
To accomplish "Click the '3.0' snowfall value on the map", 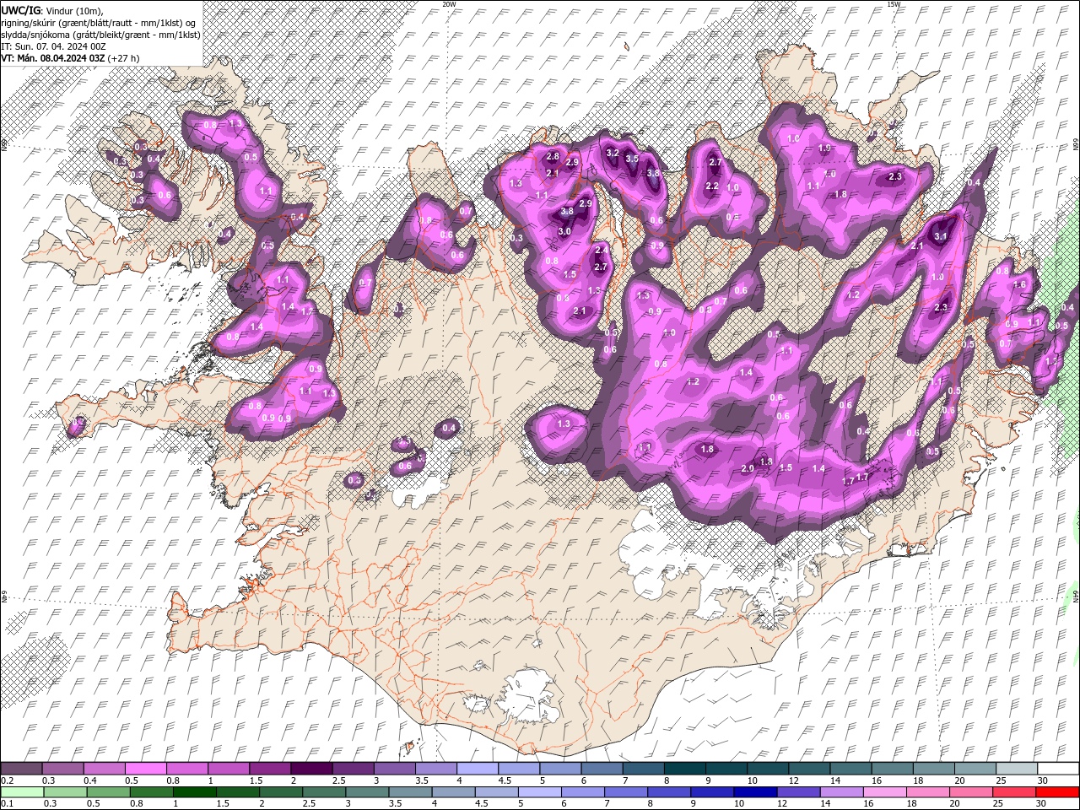I will [x=564, y=231].
